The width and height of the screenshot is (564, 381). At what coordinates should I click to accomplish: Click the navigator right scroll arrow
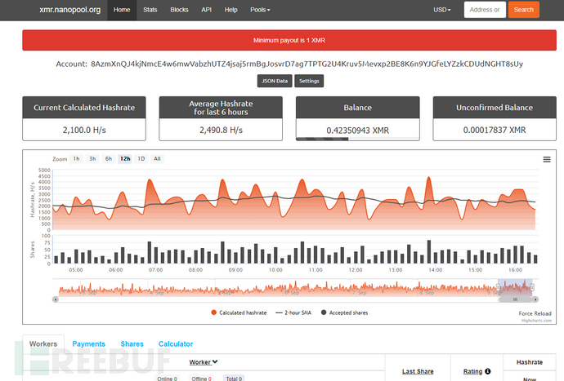pos(535,299)
